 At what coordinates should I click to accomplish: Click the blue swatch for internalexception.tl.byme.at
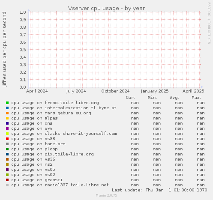pos(7,108)
